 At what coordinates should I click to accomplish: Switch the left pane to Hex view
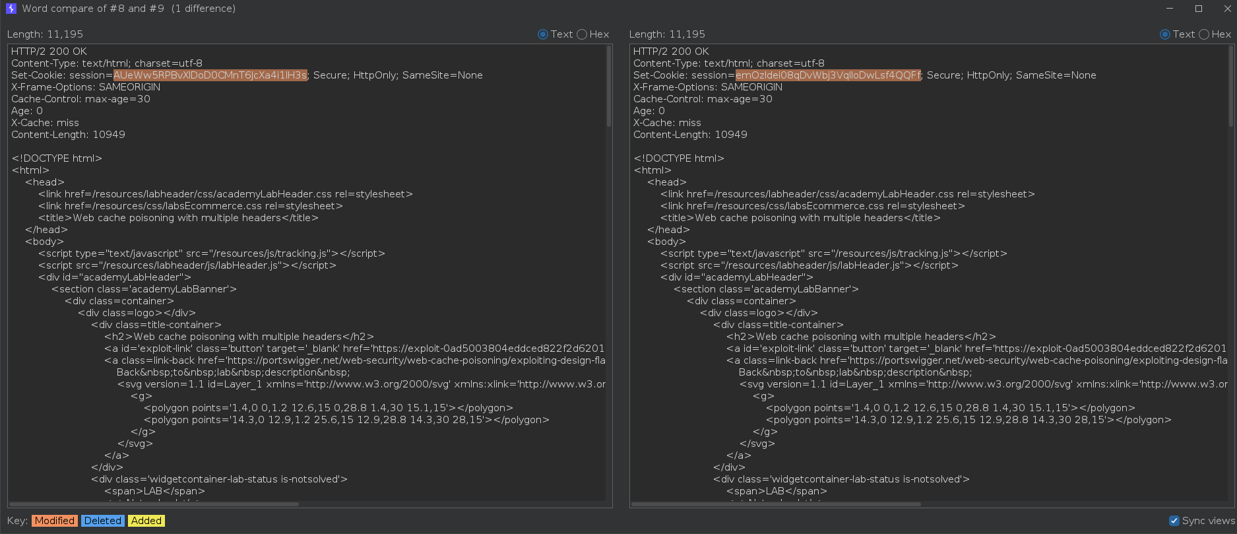pyautogui.click(x=582, y=34)
